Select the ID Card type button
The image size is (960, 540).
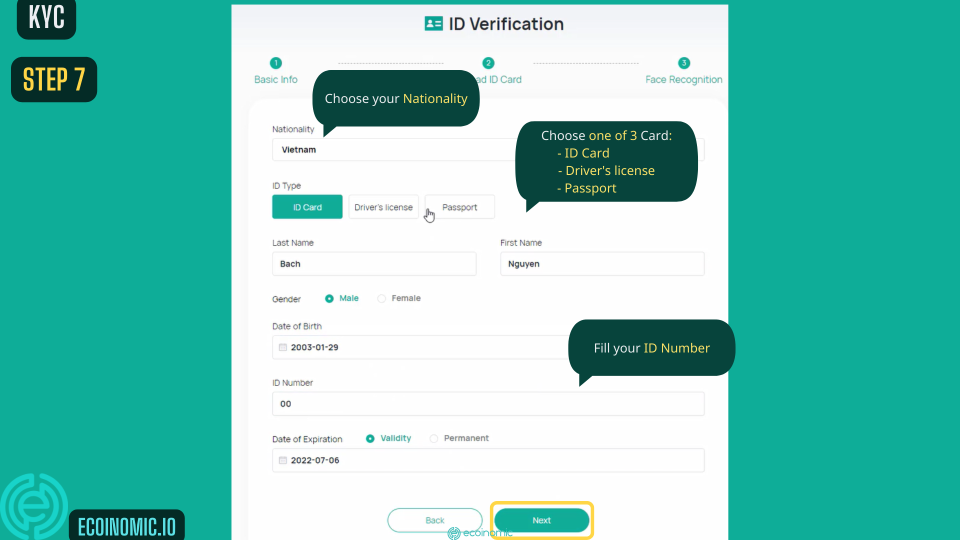[307, 207]
